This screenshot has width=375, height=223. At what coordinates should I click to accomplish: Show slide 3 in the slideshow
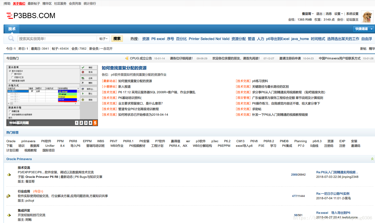[x=86, y=123]
